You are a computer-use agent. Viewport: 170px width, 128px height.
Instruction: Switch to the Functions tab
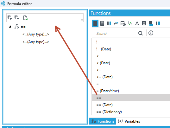(x=103, y=121)
